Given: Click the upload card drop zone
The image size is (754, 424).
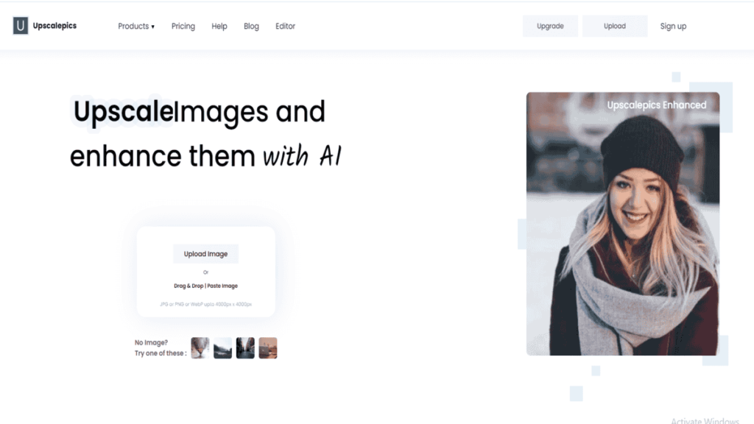Looking at the screenshot, I should click(206, 272).
